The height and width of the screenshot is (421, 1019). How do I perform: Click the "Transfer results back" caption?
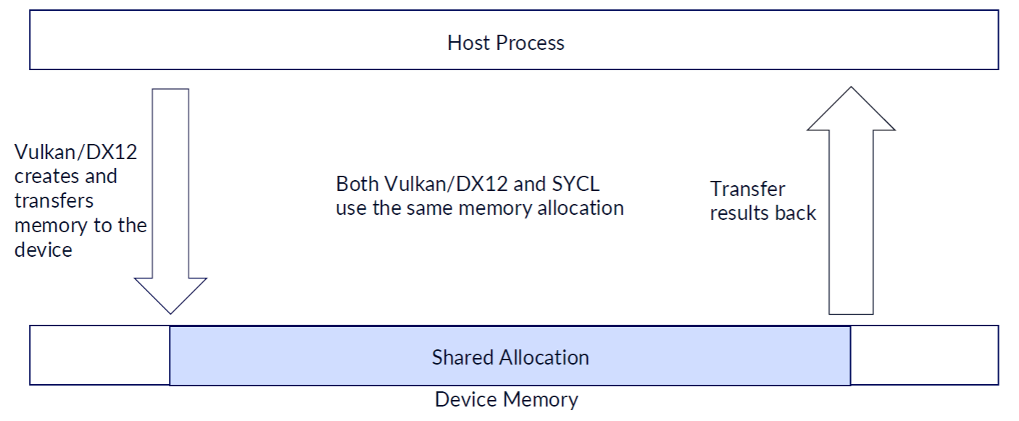click(x=762, y=200)
